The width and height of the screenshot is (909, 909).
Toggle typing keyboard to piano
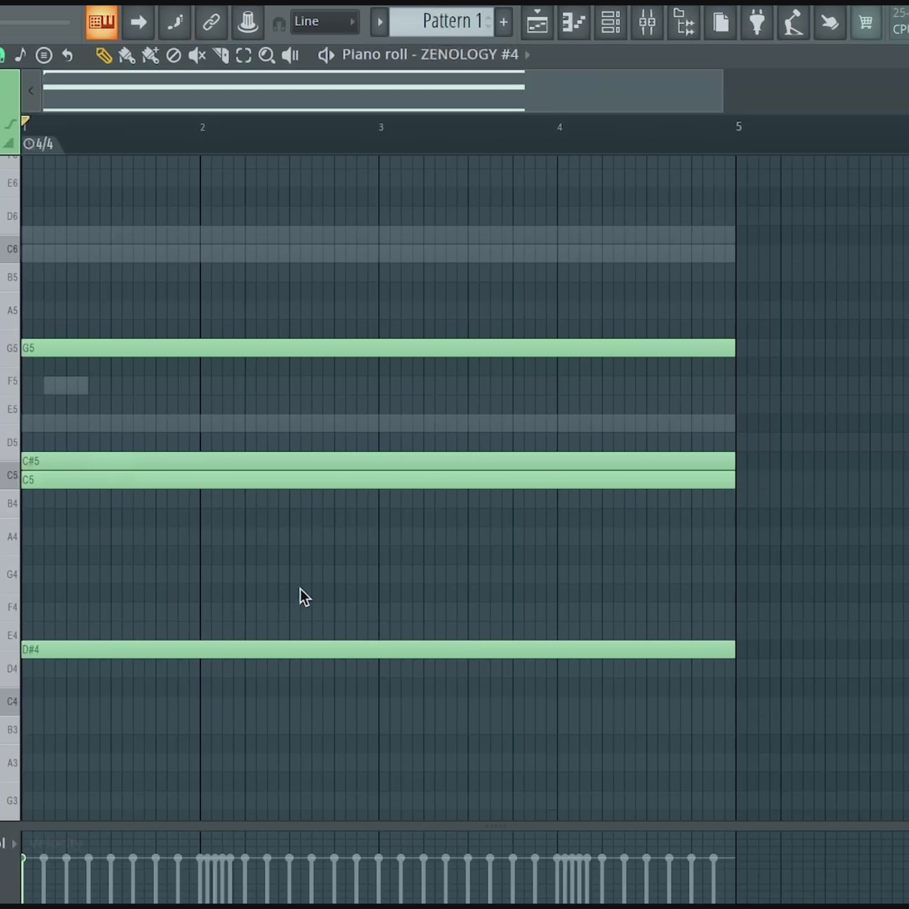tap(102, 21)
